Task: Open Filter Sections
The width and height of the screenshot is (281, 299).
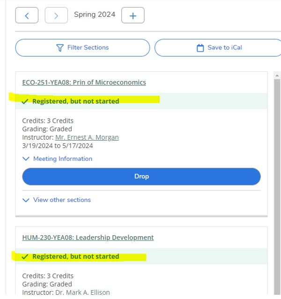Action: tap(82, 48)
